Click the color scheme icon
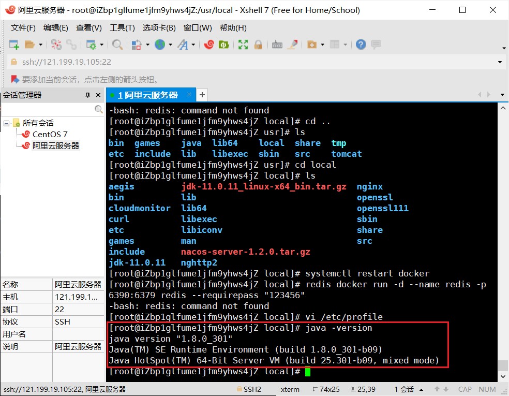This screenshot has width=509, height=396. (137, 44)
